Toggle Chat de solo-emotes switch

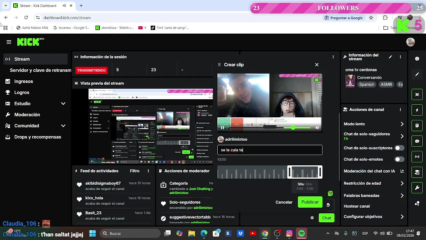(x=399, y=159)
